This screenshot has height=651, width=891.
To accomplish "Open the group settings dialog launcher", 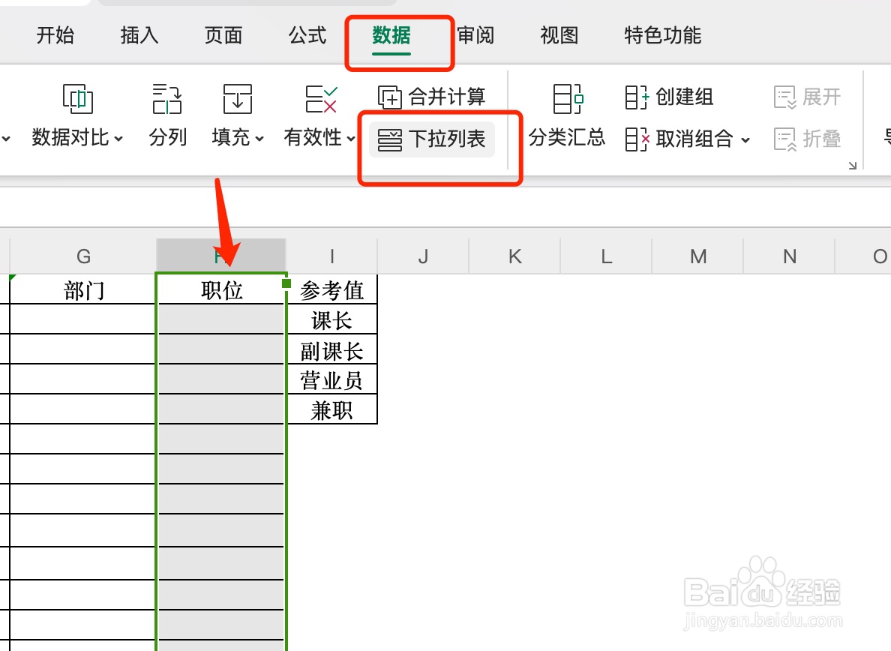I will pos(852,165).
